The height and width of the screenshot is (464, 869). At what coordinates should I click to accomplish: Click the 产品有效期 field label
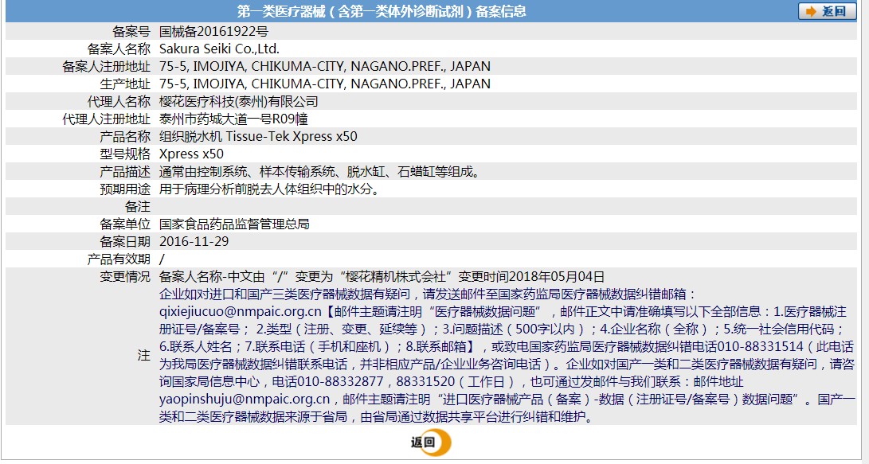pos(119,259)
